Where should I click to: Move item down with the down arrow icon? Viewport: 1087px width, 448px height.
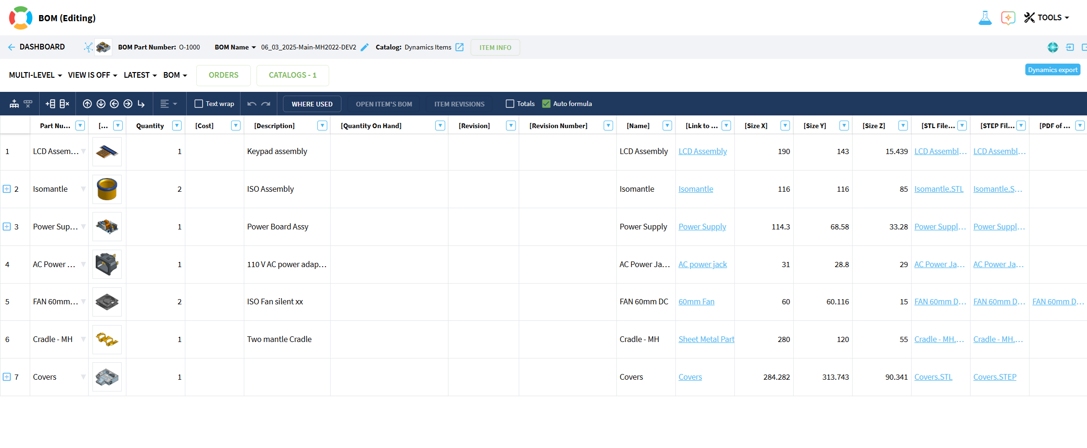(x=101, y=104)
